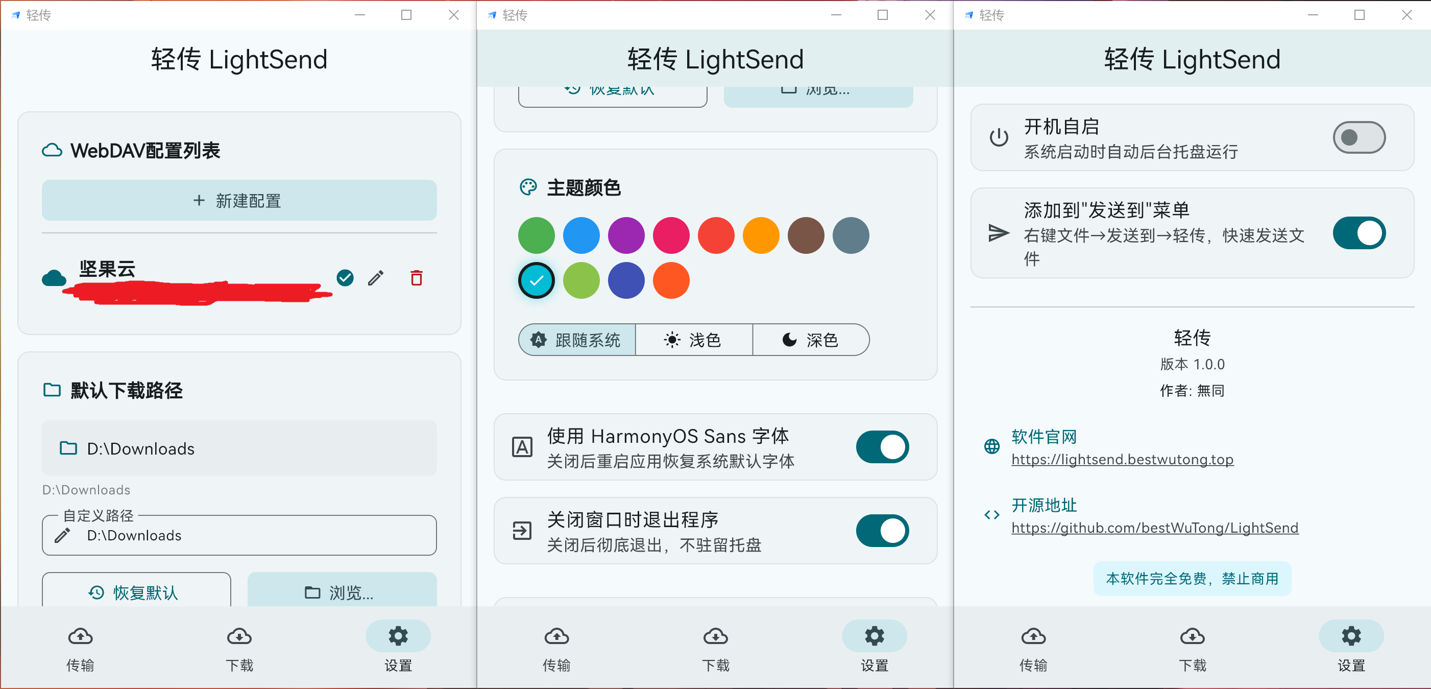Select the red theme color
The height and width of the screenshot is (689, 1431).
point(717,235)
